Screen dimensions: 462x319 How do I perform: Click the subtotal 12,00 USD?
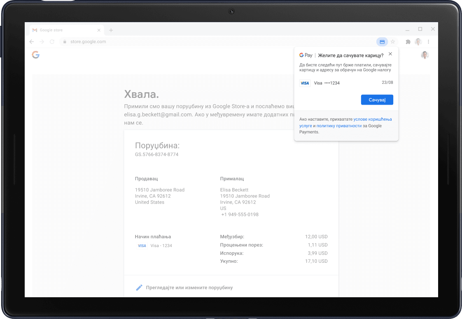click(317, 237)
